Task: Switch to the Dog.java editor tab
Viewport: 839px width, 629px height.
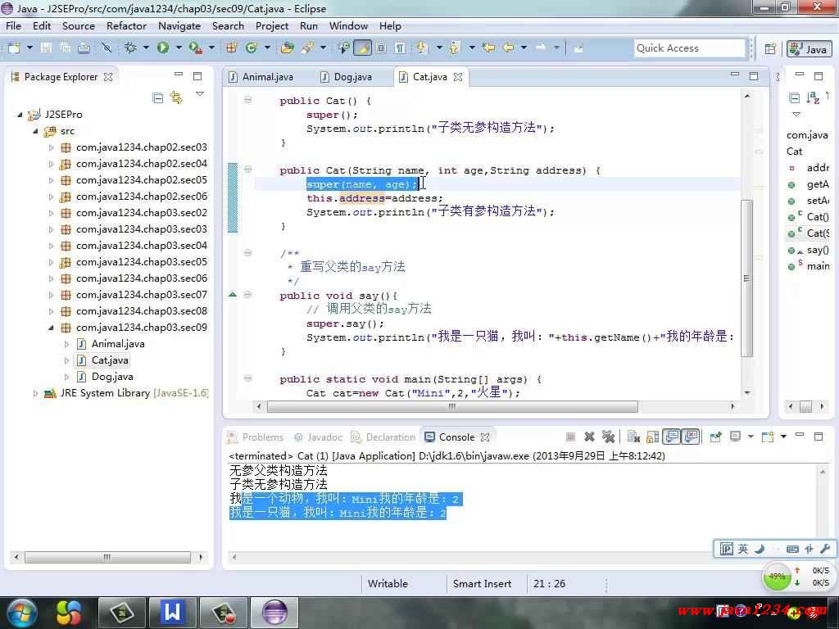Action: (x=352, y=77)
